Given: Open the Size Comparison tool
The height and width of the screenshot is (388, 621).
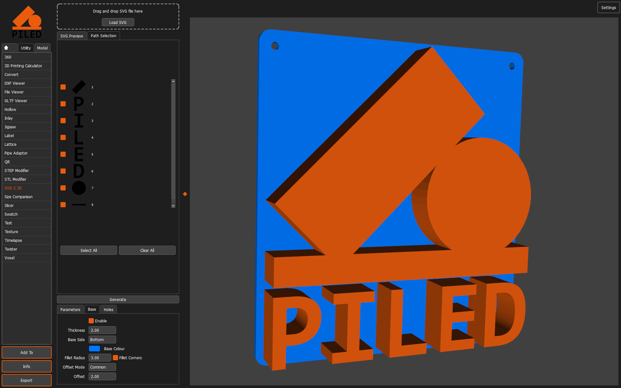Looking at the screenshot, I should point(27,197).
